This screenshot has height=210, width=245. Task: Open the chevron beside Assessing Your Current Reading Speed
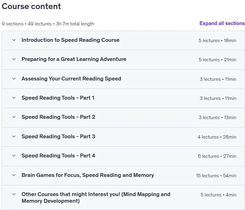14,79
